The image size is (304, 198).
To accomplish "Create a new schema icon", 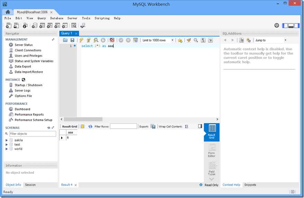I will click(35, 25).
